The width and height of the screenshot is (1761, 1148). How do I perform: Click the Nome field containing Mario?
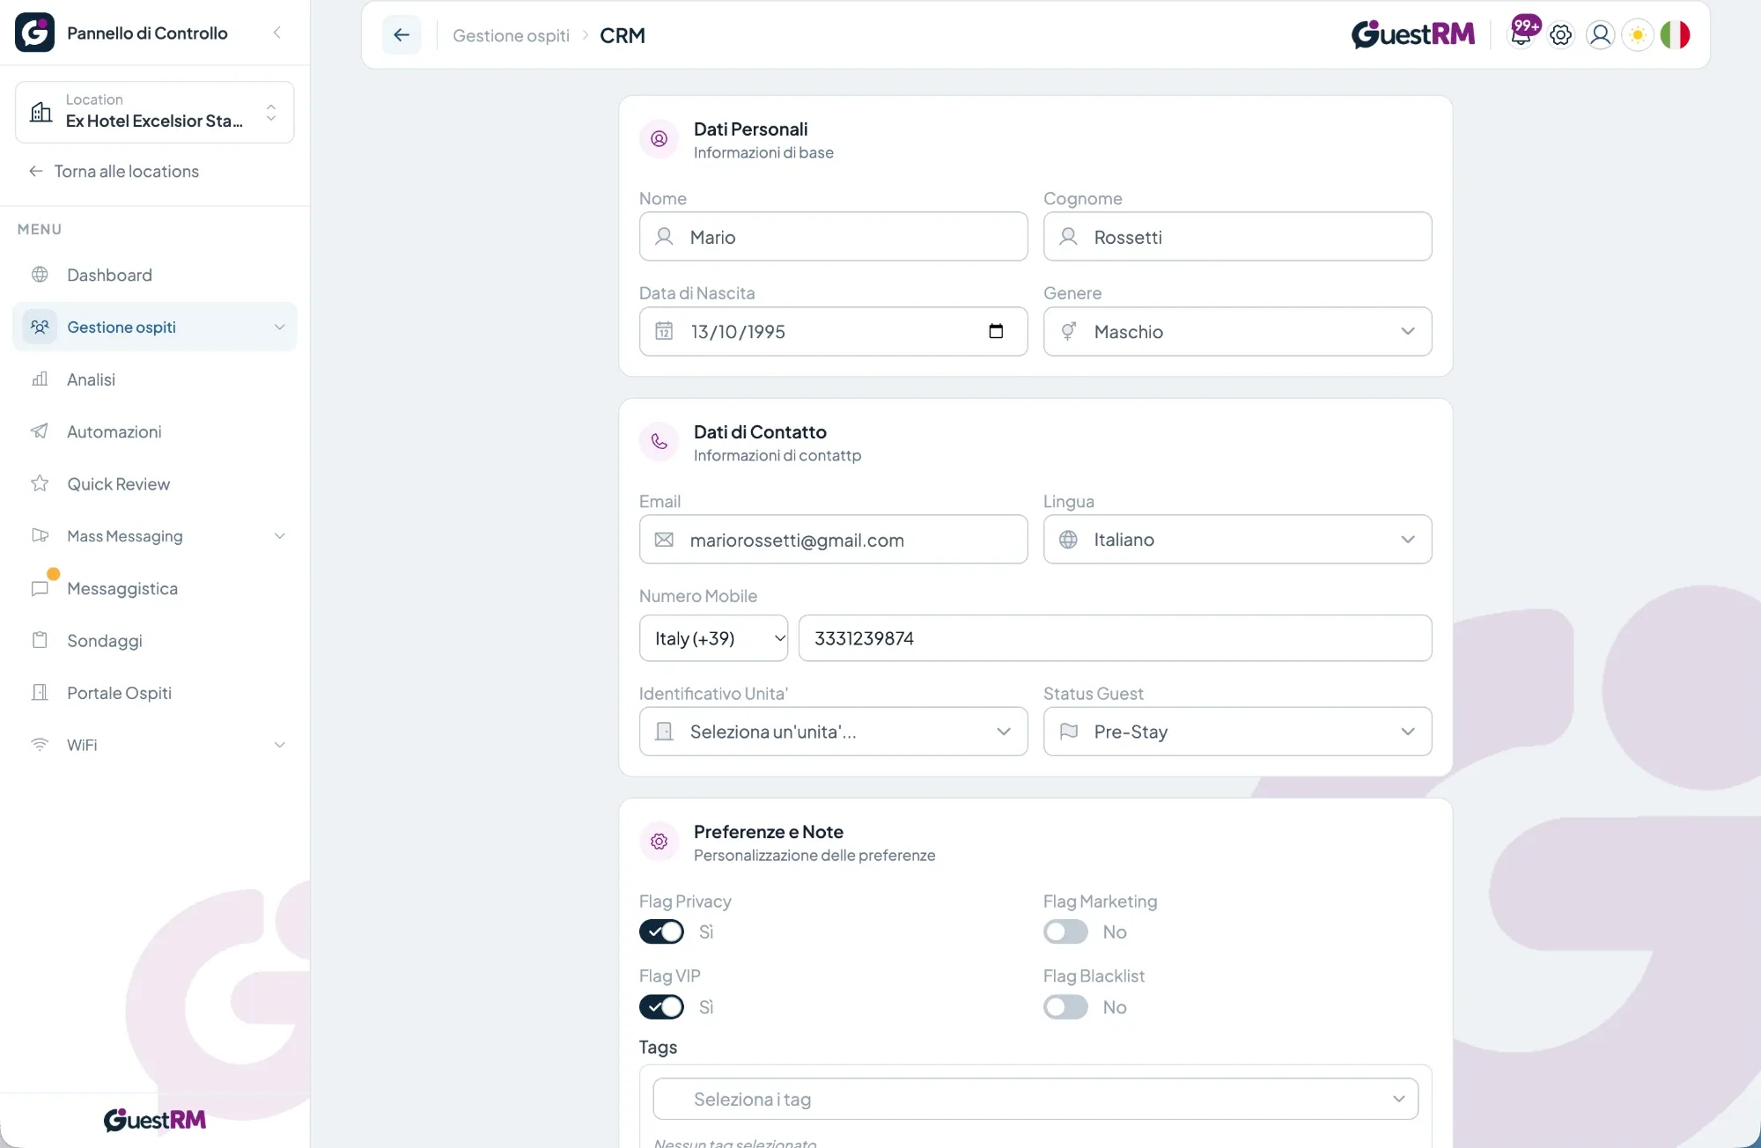pos(833,237)
